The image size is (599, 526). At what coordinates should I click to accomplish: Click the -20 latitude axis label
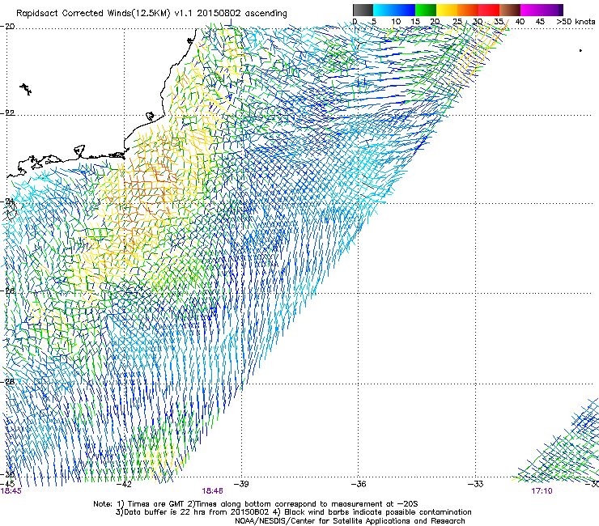point(7,27)
